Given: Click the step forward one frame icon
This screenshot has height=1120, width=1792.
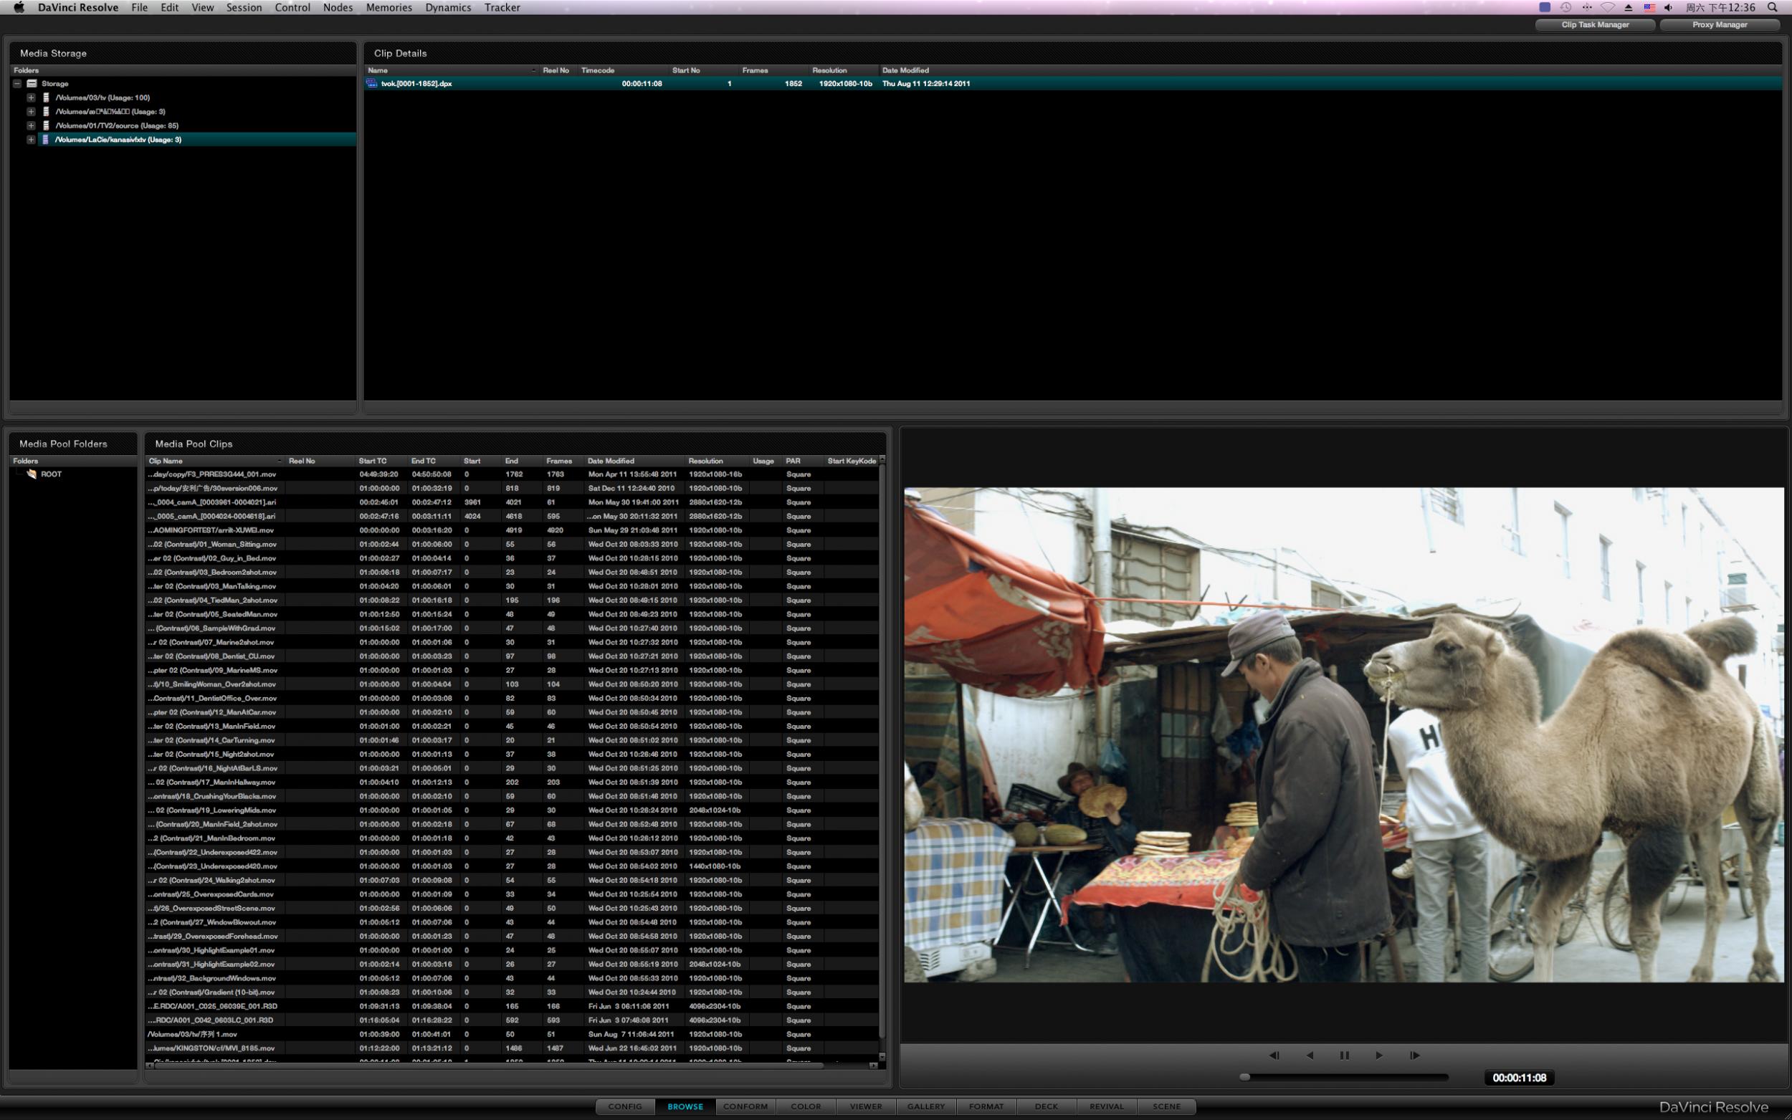Looking at the screenshot, I should click(1414, 1056).
